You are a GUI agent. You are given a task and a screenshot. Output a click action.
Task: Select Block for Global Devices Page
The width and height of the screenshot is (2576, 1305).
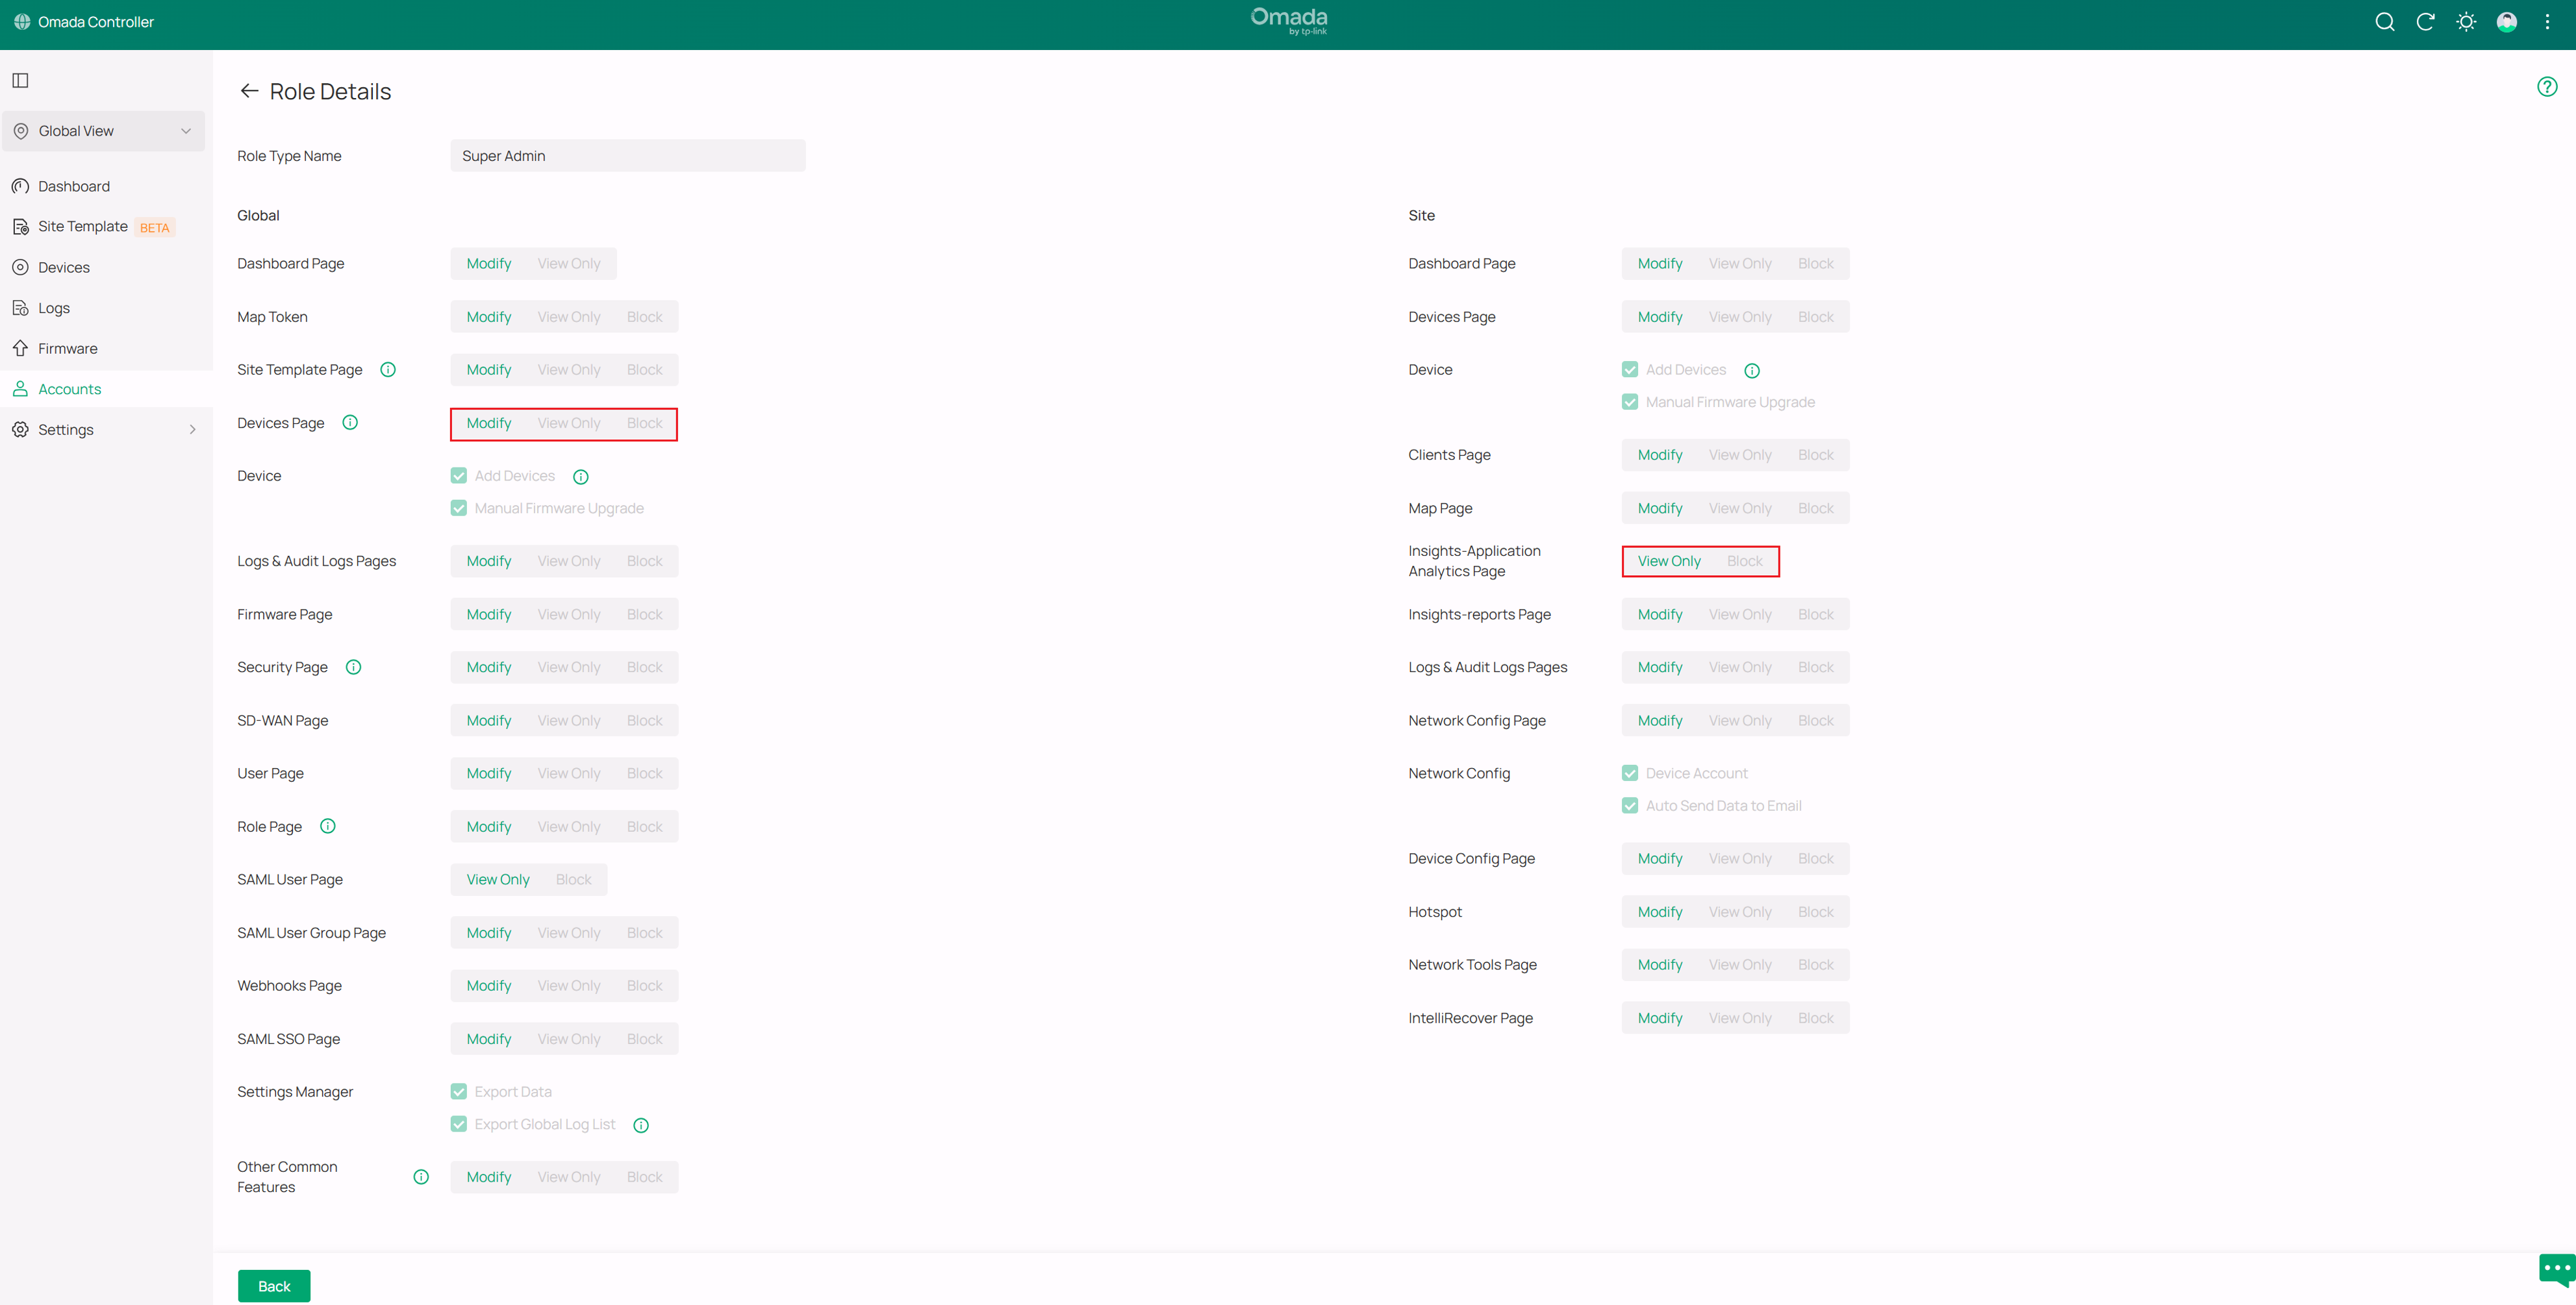click(645, 424)
